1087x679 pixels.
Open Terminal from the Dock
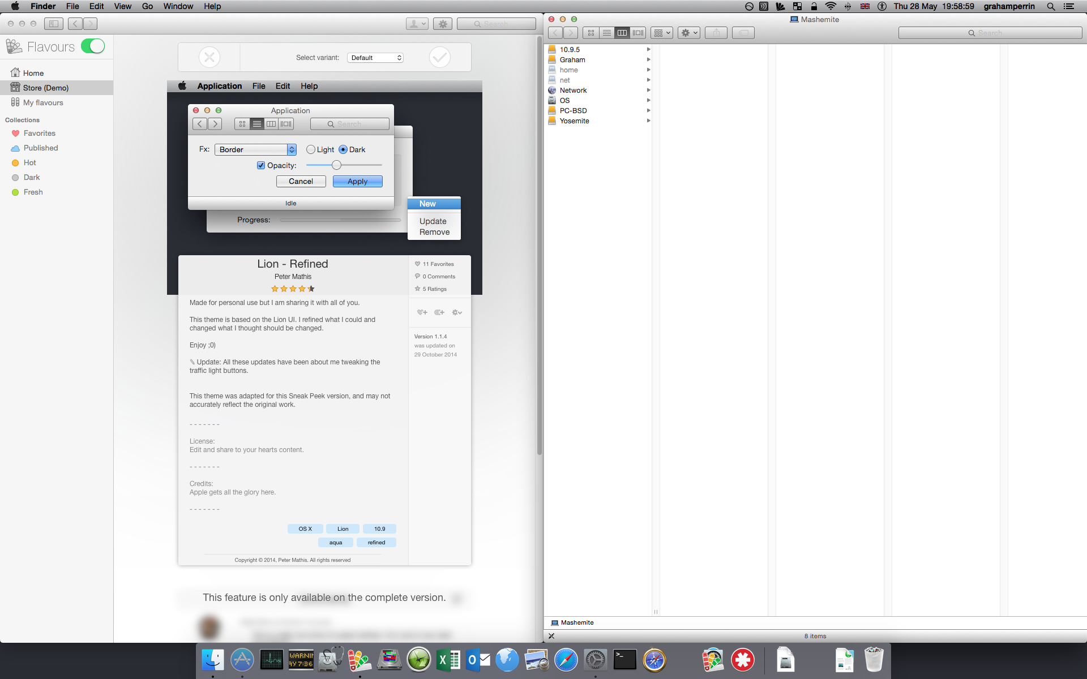pyautogui.click(x=625, y=660)
